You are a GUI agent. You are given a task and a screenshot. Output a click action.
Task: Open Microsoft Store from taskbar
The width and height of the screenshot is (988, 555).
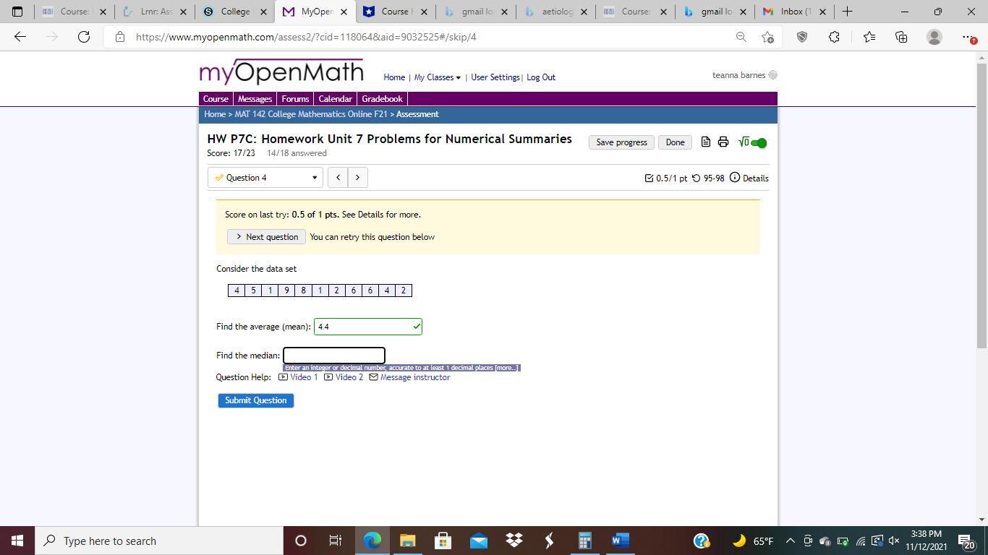coord(443,541)
